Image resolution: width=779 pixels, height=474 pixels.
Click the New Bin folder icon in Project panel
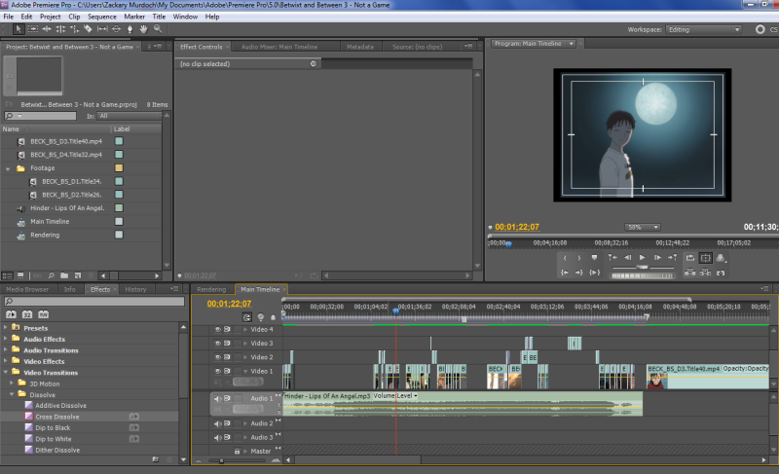pyautogui.click(x=64, y=275)
